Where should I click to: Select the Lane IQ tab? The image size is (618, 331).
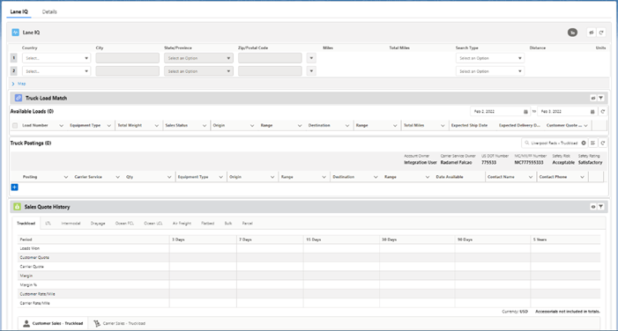(19, 11)
